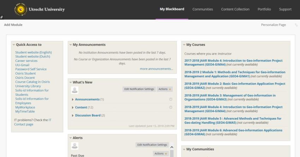Open 2018-2019 JAAR Module 4 GEO4-GIMA4 course
The height and width of the screenshot is (157, 300).
coord(233,109)
